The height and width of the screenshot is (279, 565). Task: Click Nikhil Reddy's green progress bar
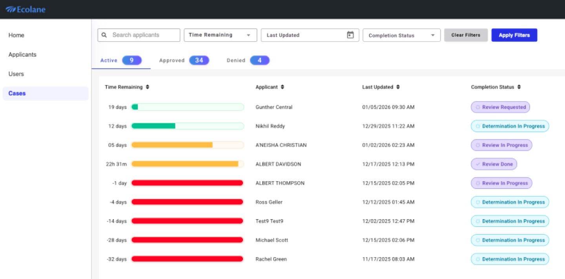point(153,126)
